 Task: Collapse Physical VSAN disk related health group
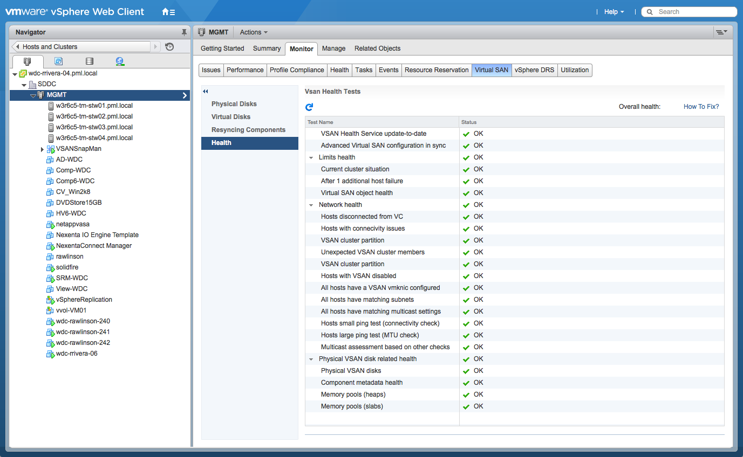tap(311, 359)
